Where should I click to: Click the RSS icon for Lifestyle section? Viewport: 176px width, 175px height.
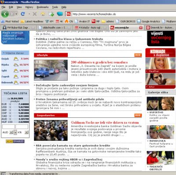(x=138, y=55)
